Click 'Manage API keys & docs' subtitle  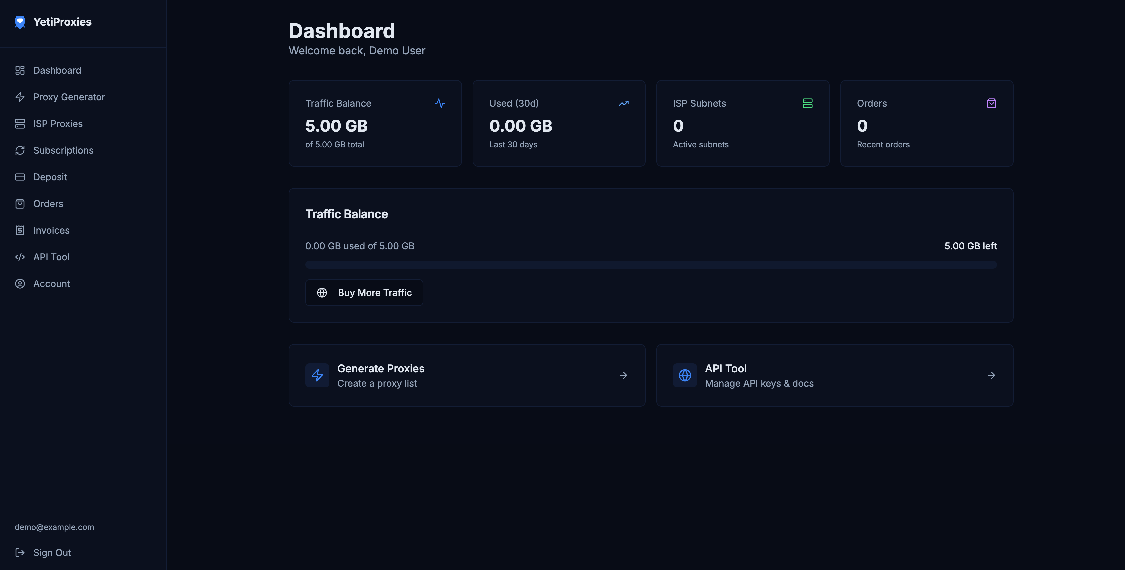(x=759, y=383)
